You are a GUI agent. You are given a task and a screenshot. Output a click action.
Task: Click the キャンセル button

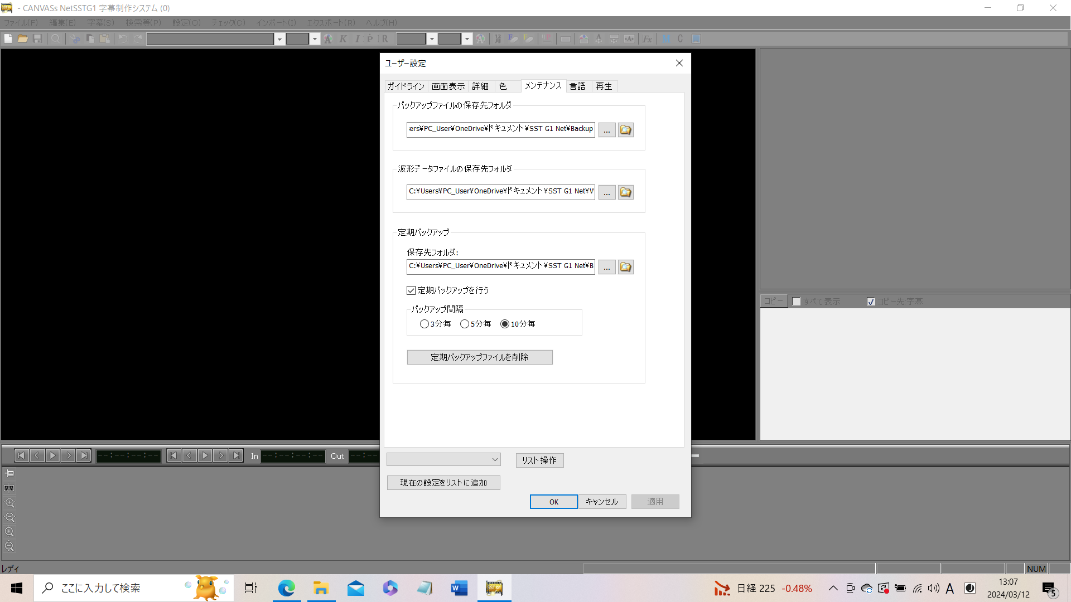pos(602,502)
